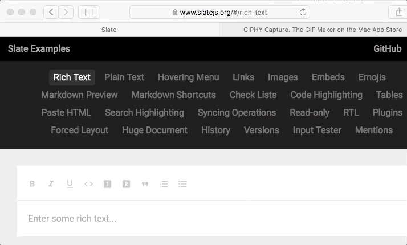Image resolution: width=407 pixels, height=245 pixels.
Task: Apply heading one block style
Action: click(x=107, y=184)
